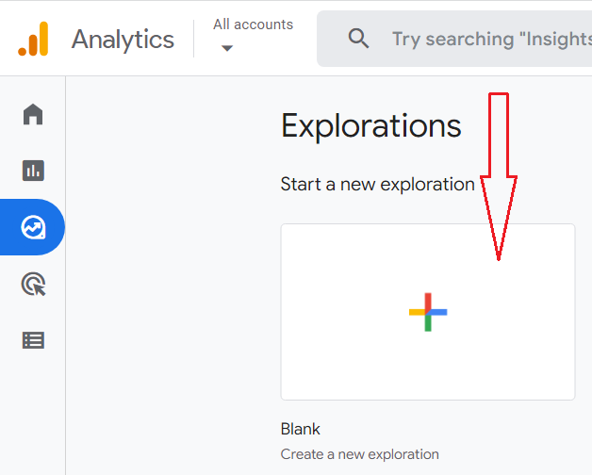Select the highlighted Explore sidebar icon

(x=33, y=227)
